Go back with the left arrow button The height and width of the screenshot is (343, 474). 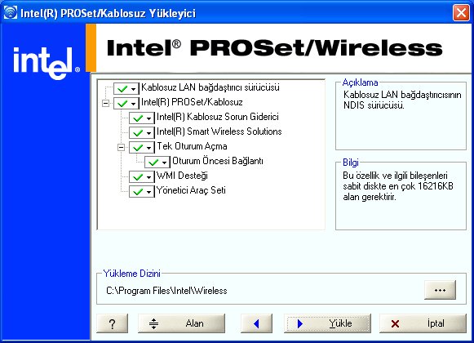coord(256,323)
